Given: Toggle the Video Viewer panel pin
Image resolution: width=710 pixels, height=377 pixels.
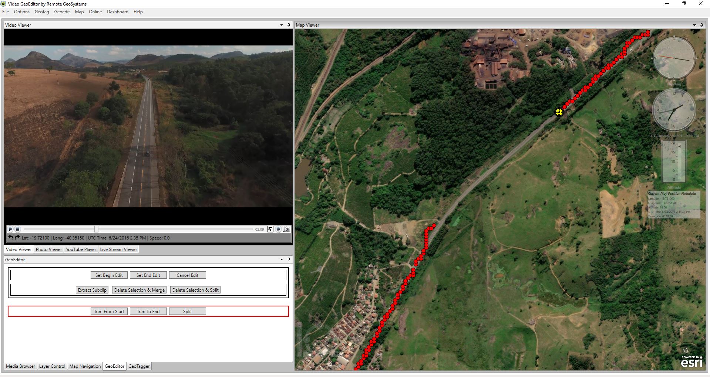Looking at the screenshot, I should 289,25.
